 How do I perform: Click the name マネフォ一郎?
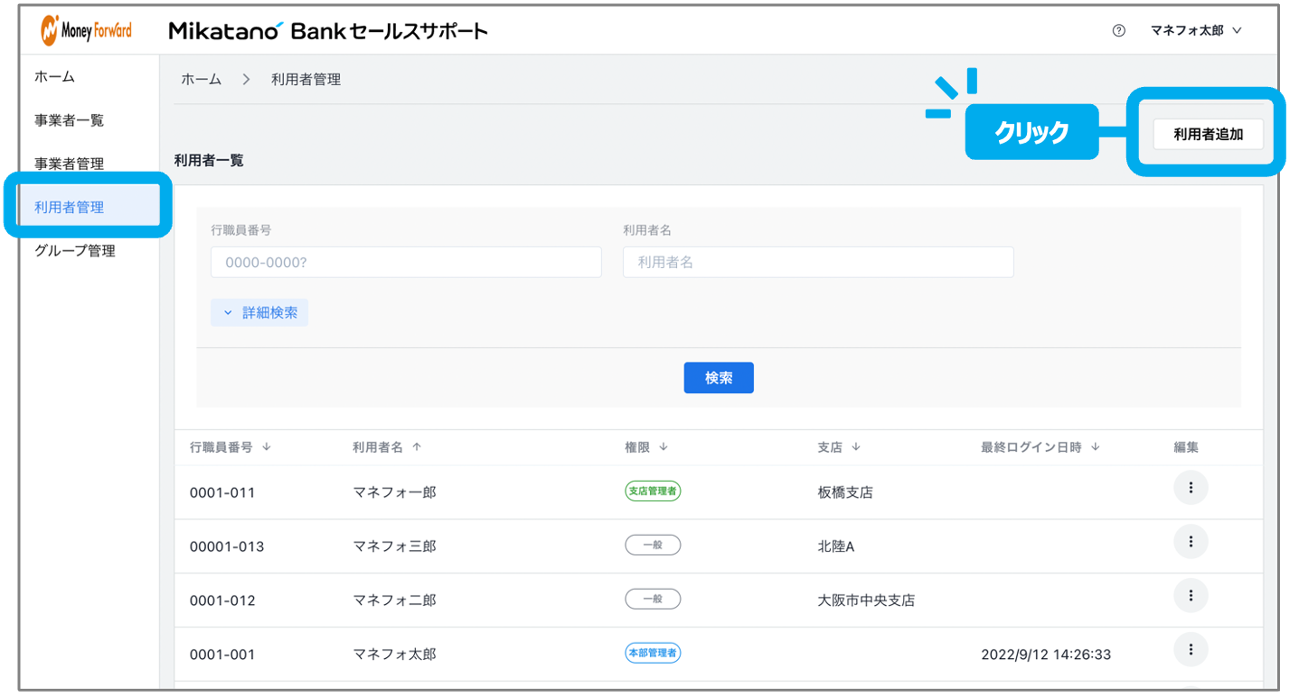395,492
